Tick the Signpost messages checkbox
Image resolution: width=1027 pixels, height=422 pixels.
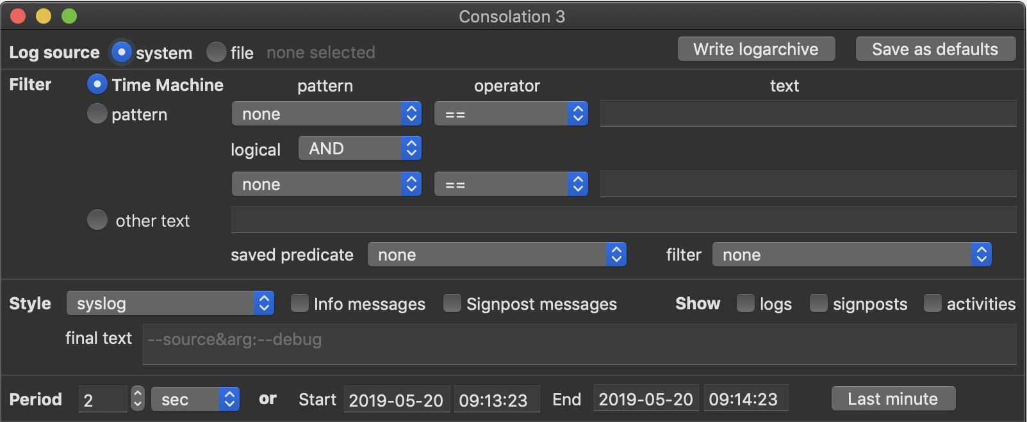coord(452,304)
